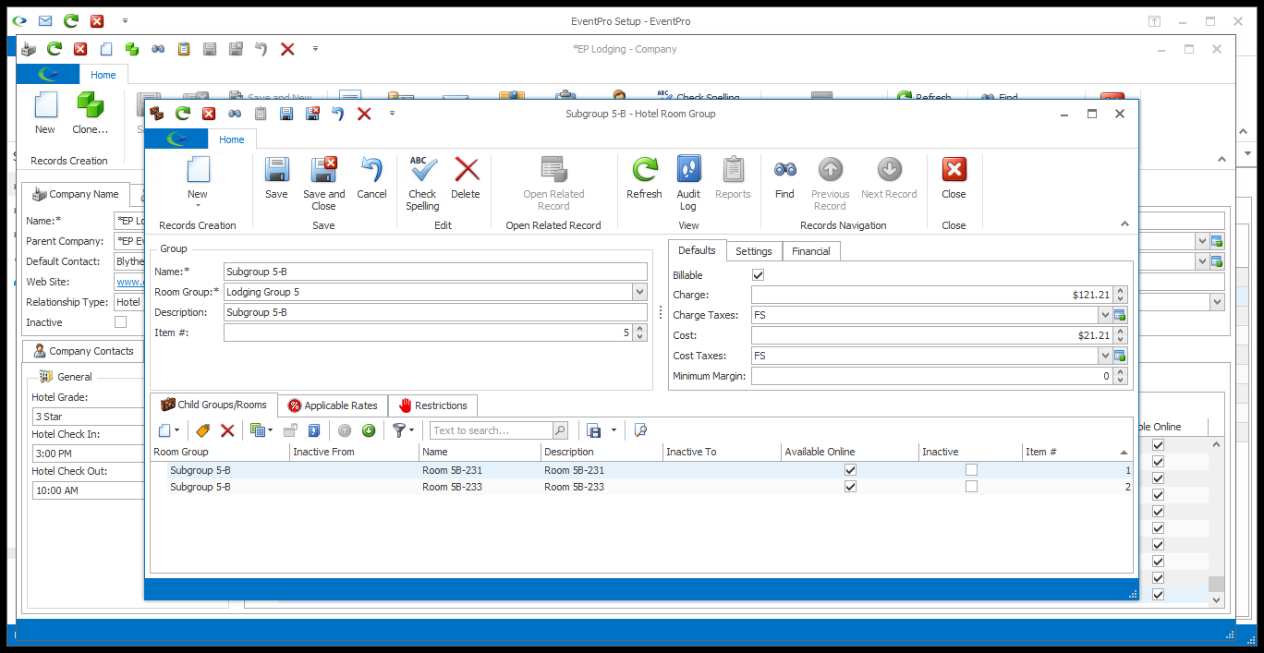The height and width of the screenshot is (653, 1264).
Task: Click Find in Records Navigation group
Action: (784, 177)
